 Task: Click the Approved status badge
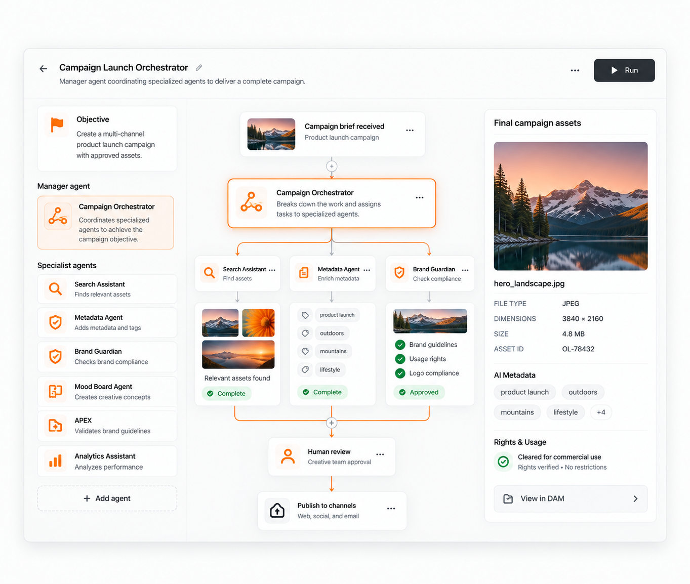(x=419, y=392)
